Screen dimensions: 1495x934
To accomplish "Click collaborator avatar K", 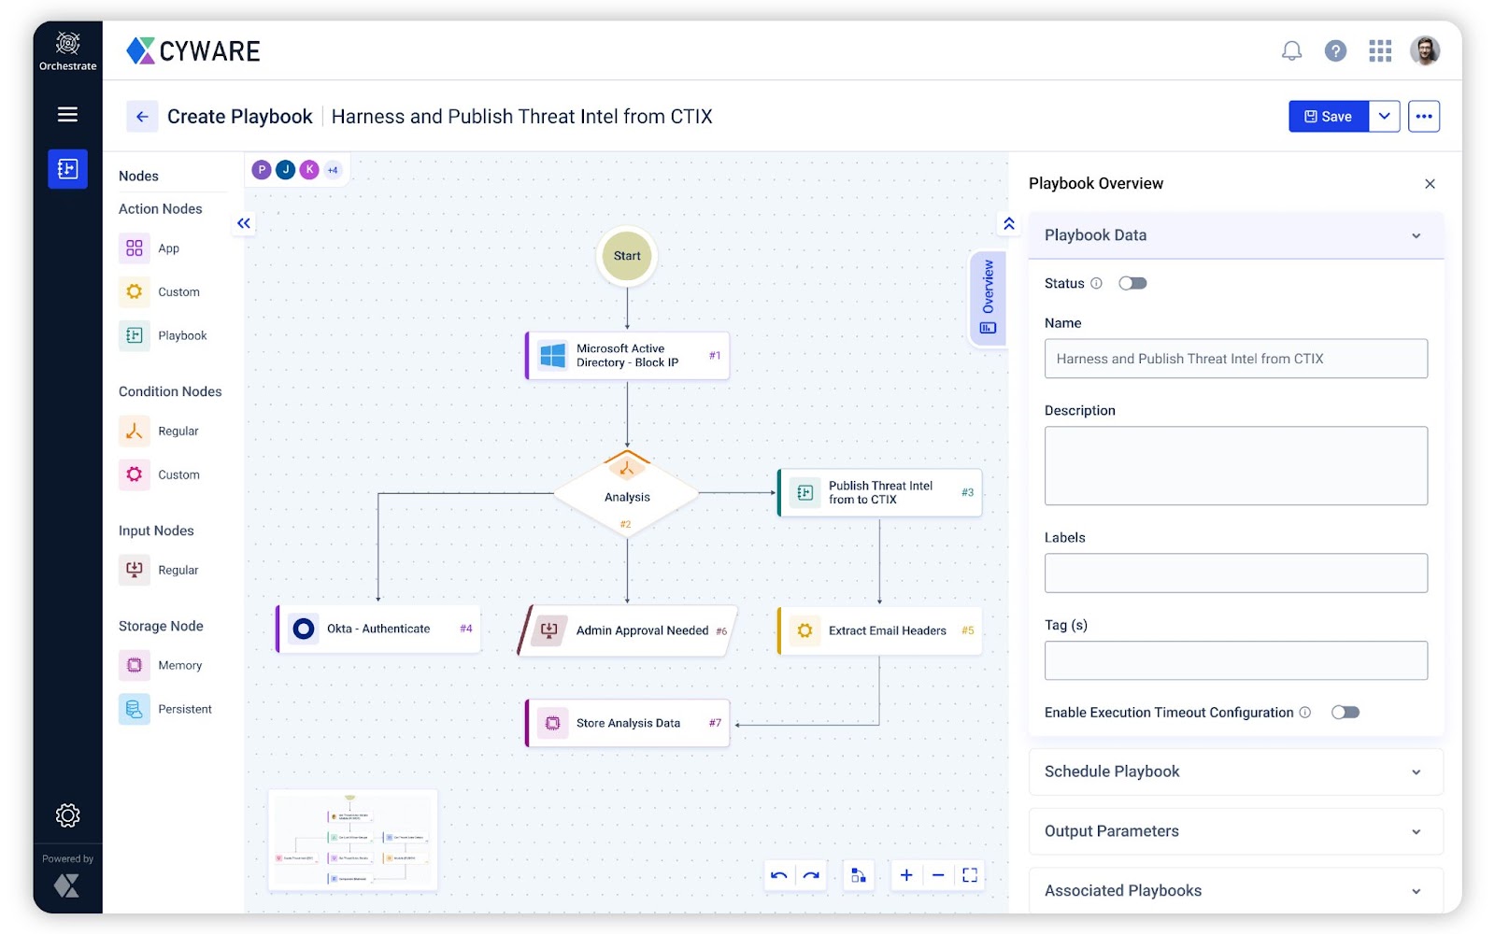I will [309, 170].
